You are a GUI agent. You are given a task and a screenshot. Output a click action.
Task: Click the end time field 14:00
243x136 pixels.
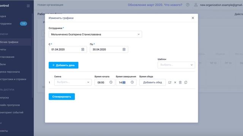click(x=126, y=82)
